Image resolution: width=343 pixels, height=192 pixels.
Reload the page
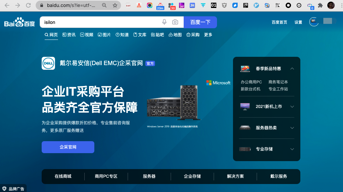point(28,5)
